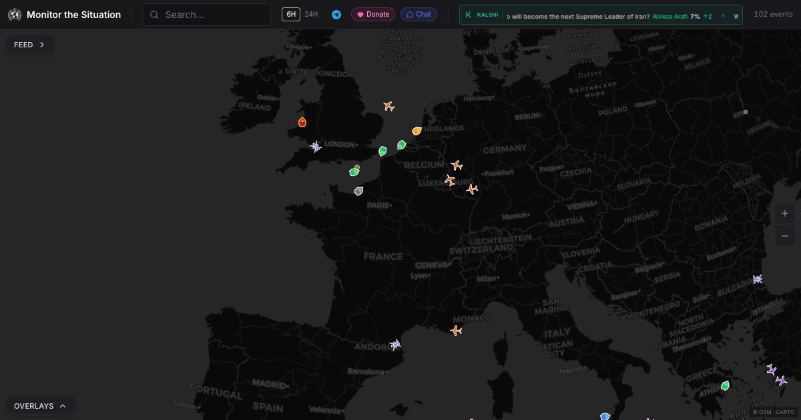Open the green event marker near Belgium
This screenshot has width=801, height=420.
[400, 144]
